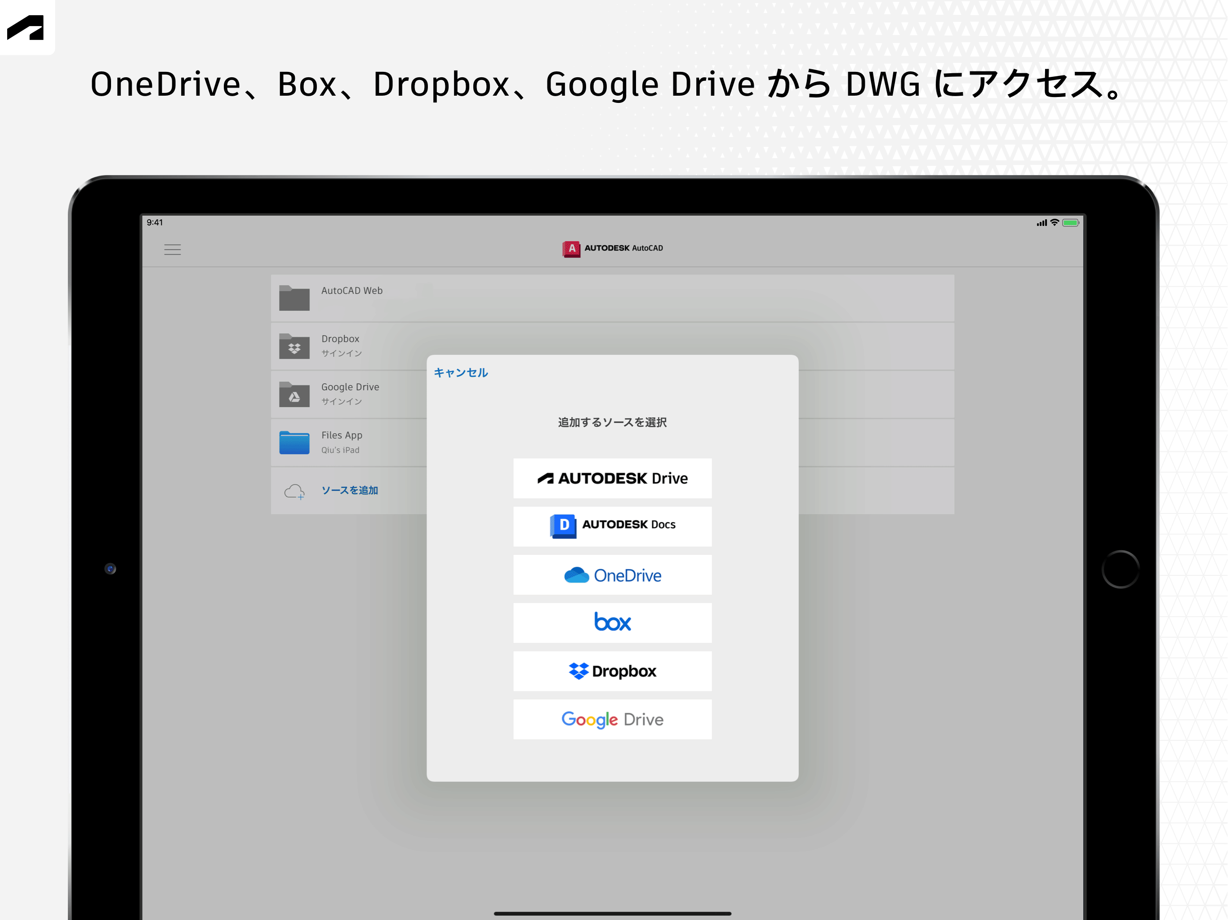Choose AUTODESK Drive as source

[612, 478]
